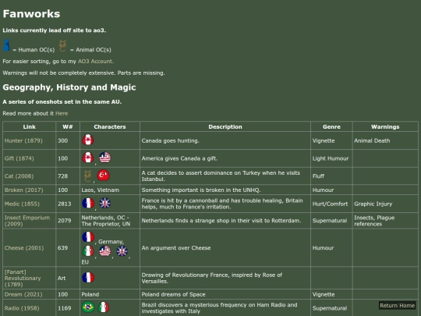This screenshot has height=316, width=421.
Task: Open the Medic (1855) fic link
Action: 22,204
